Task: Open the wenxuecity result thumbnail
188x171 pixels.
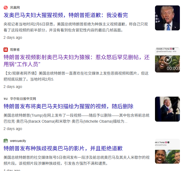Action: point(167,151)
